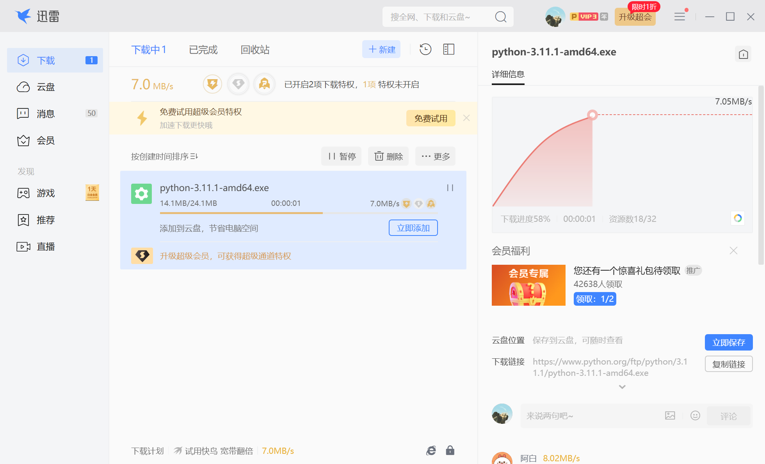
Task: Click 免费试用 button
Action: 431,118
